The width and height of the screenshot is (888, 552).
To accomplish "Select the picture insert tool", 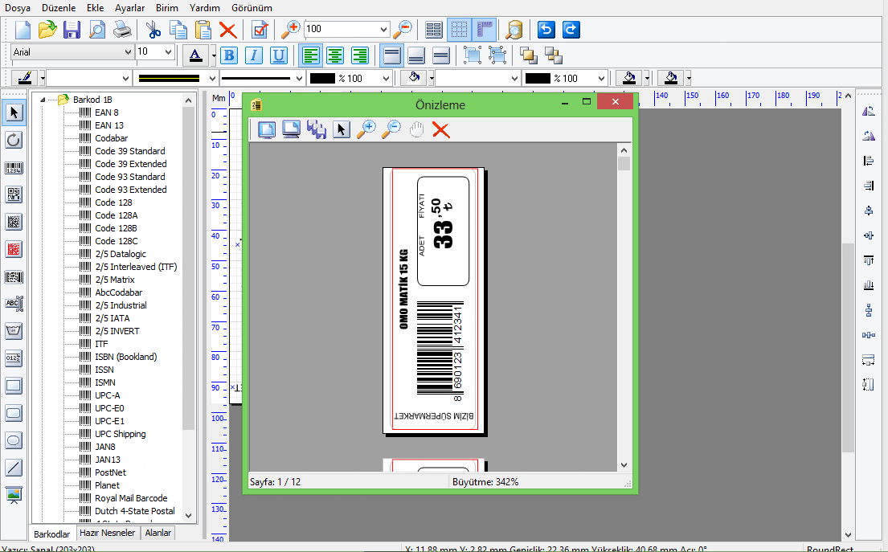I will 14,495.
